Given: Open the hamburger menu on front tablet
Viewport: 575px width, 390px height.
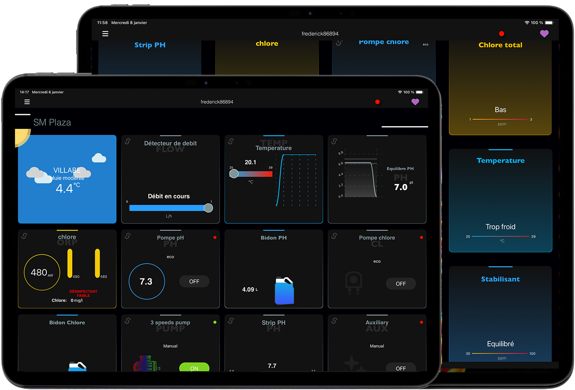Looking at the screenshot, I should [27, 102].
